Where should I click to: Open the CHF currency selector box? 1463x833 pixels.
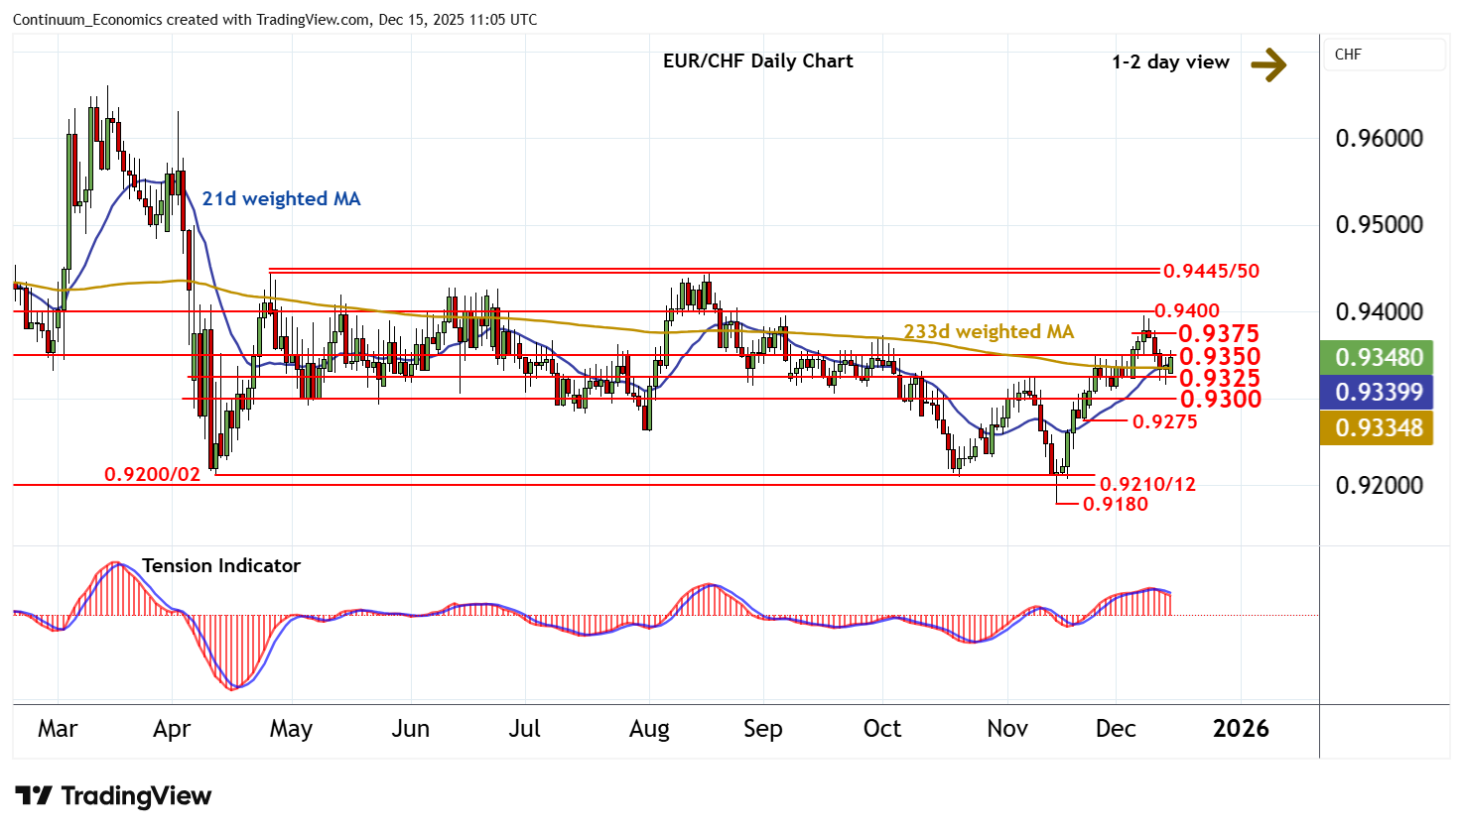(1384, 55)
